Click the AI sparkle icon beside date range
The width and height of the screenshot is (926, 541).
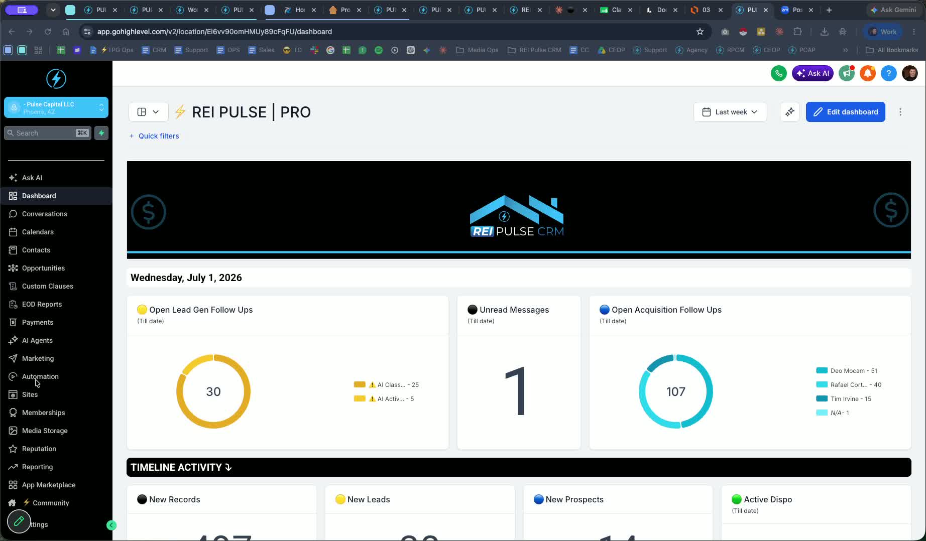tap(790, 112)
